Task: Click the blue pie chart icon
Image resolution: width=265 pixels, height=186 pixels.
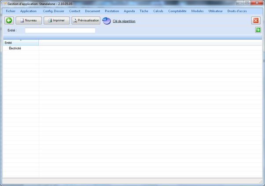Action: pyautogui.click(x=107, y=21)
